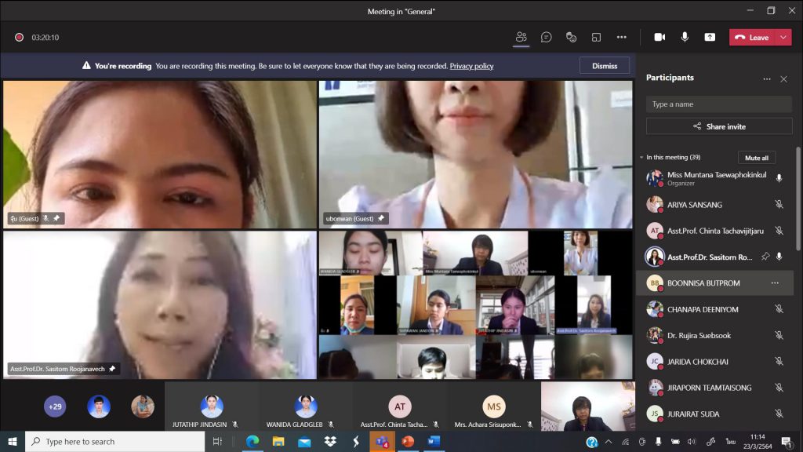Click pin icon on Asst.Prof.Dr. Sasitorn video

pyautogui.click(x=112, y=369)
